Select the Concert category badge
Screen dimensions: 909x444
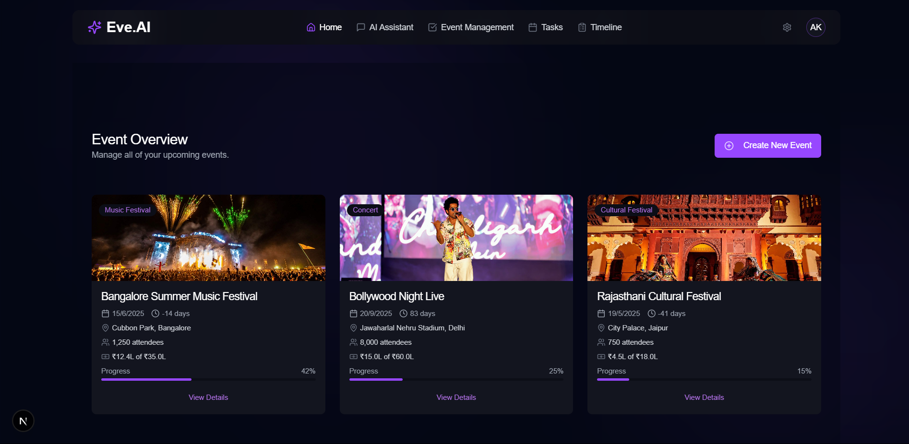click(365, 210)
